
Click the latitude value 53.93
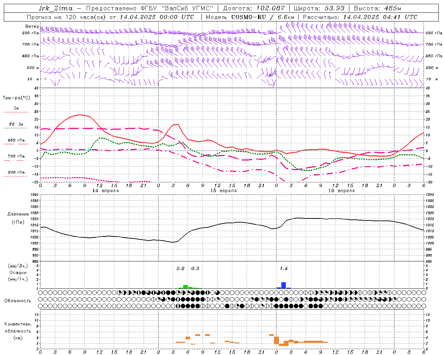(x=335, y=8)
